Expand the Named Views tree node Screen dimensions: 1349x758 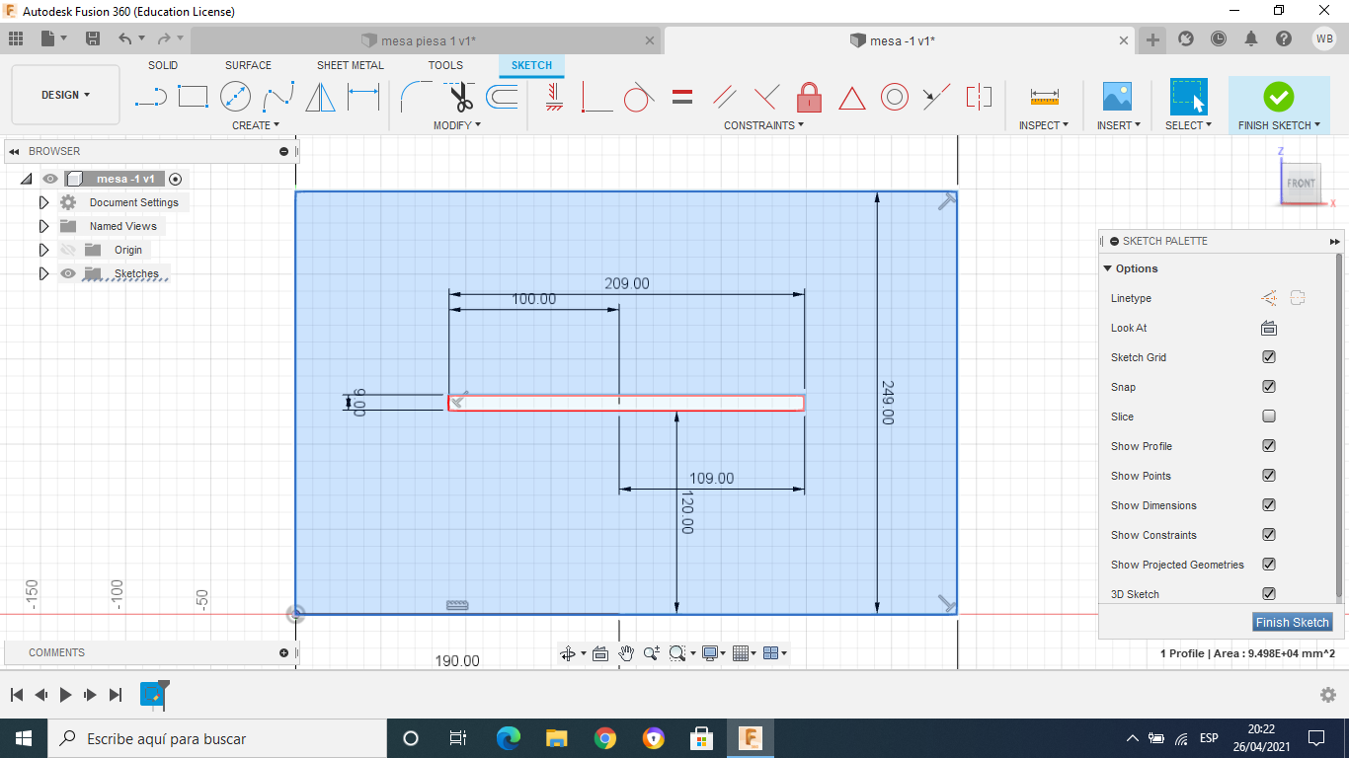(x=43, y=226)
